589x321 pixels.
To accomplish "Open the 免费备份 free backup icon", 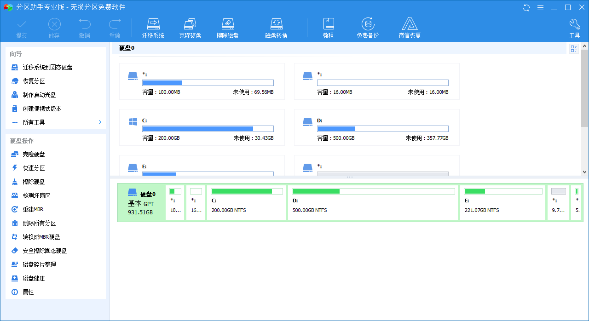I will tap(368, 29).
